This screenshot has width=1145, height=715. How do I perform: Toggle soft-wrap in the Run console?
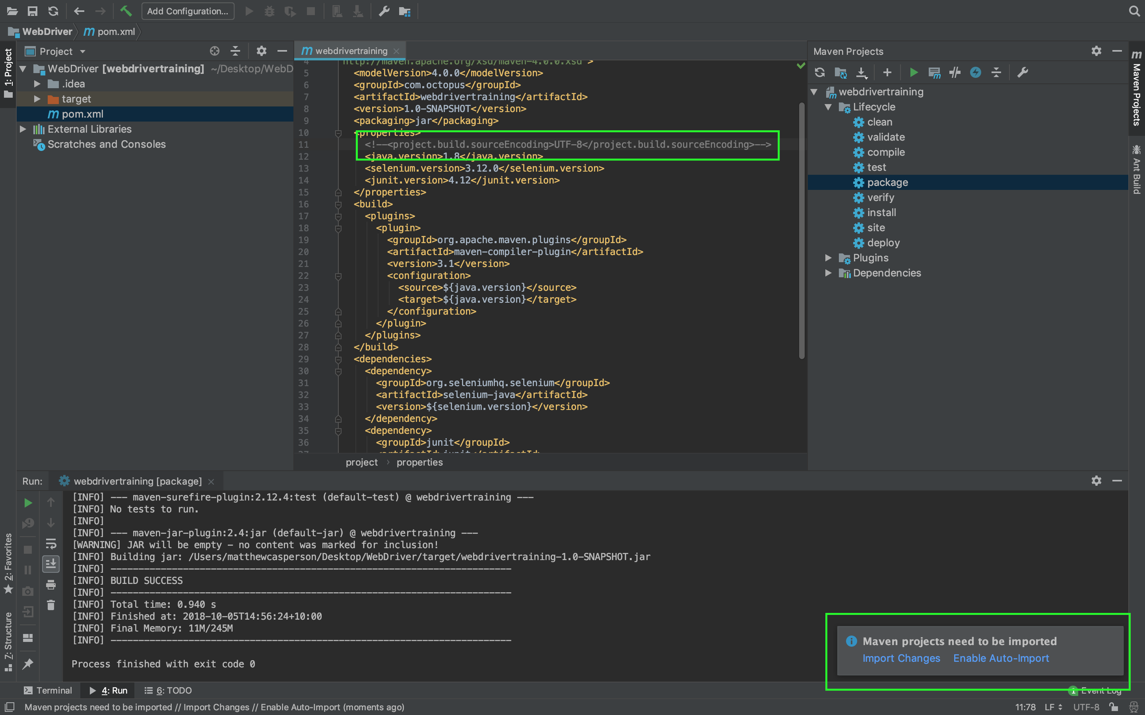[x=50, y=543]
